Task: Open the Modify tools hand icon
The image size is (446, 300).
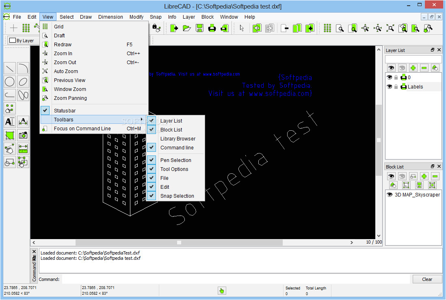Action: 10,149
